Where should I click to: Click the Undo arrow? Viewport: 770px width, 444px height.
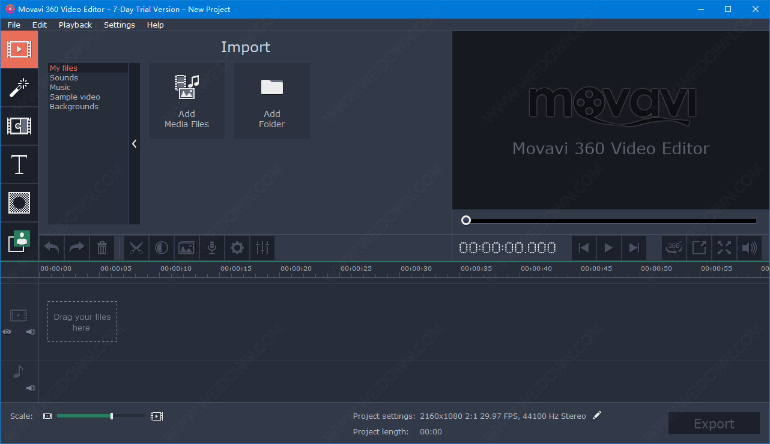(52, 248)
